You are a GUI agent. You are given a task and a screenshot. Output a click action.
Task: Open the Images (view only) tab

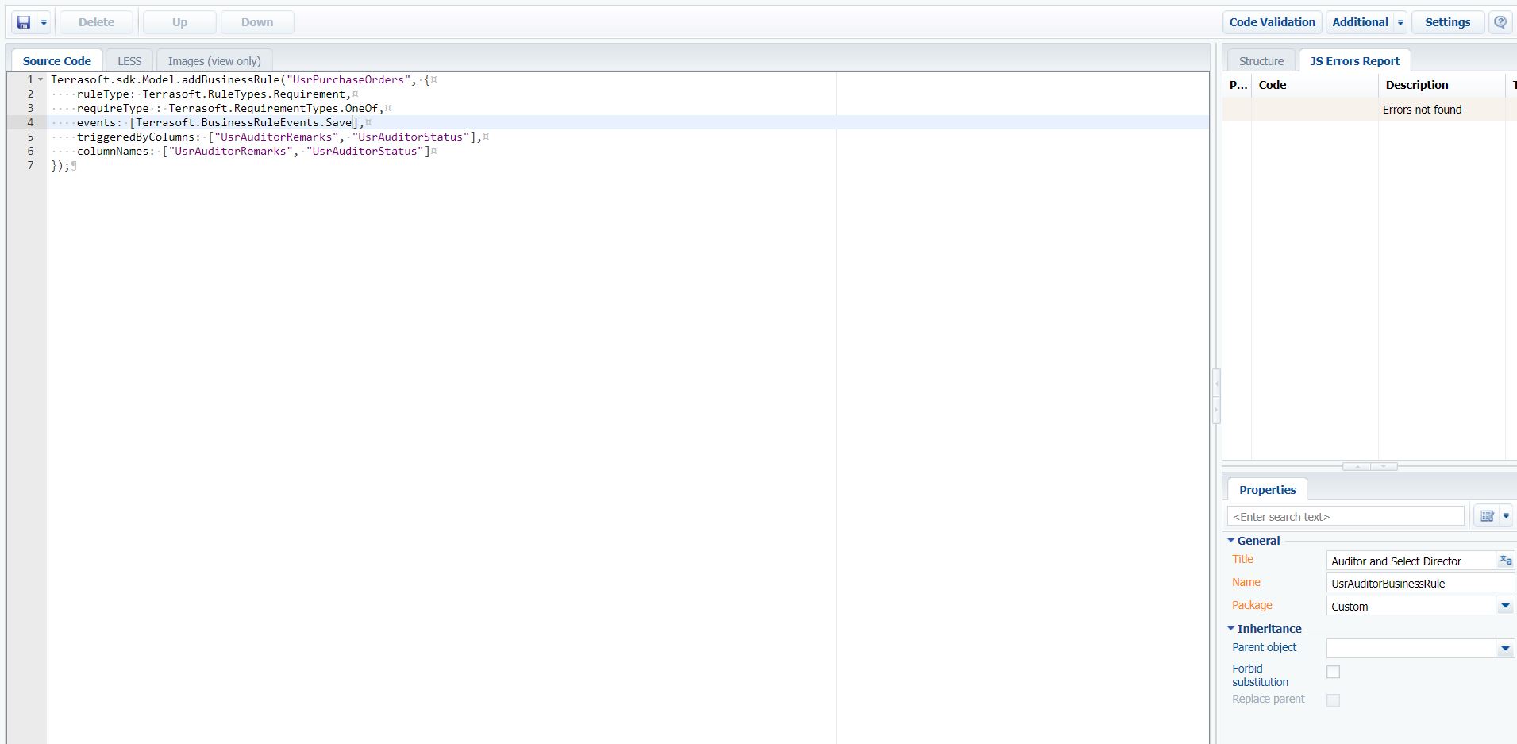tap(214, 61)
